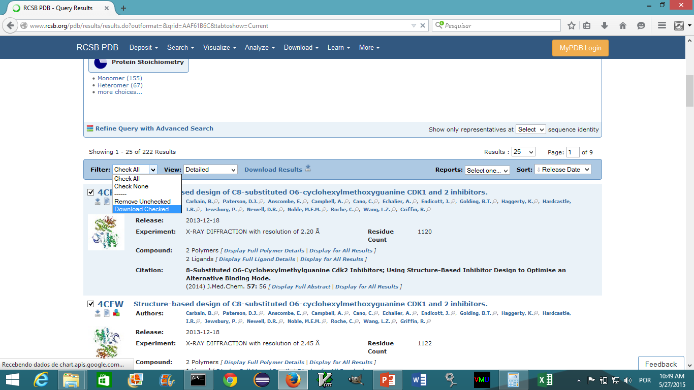Open the Firefox downloads arrow icon
Image resolution: width=694 pixels, height=390 pixels.
605,25
